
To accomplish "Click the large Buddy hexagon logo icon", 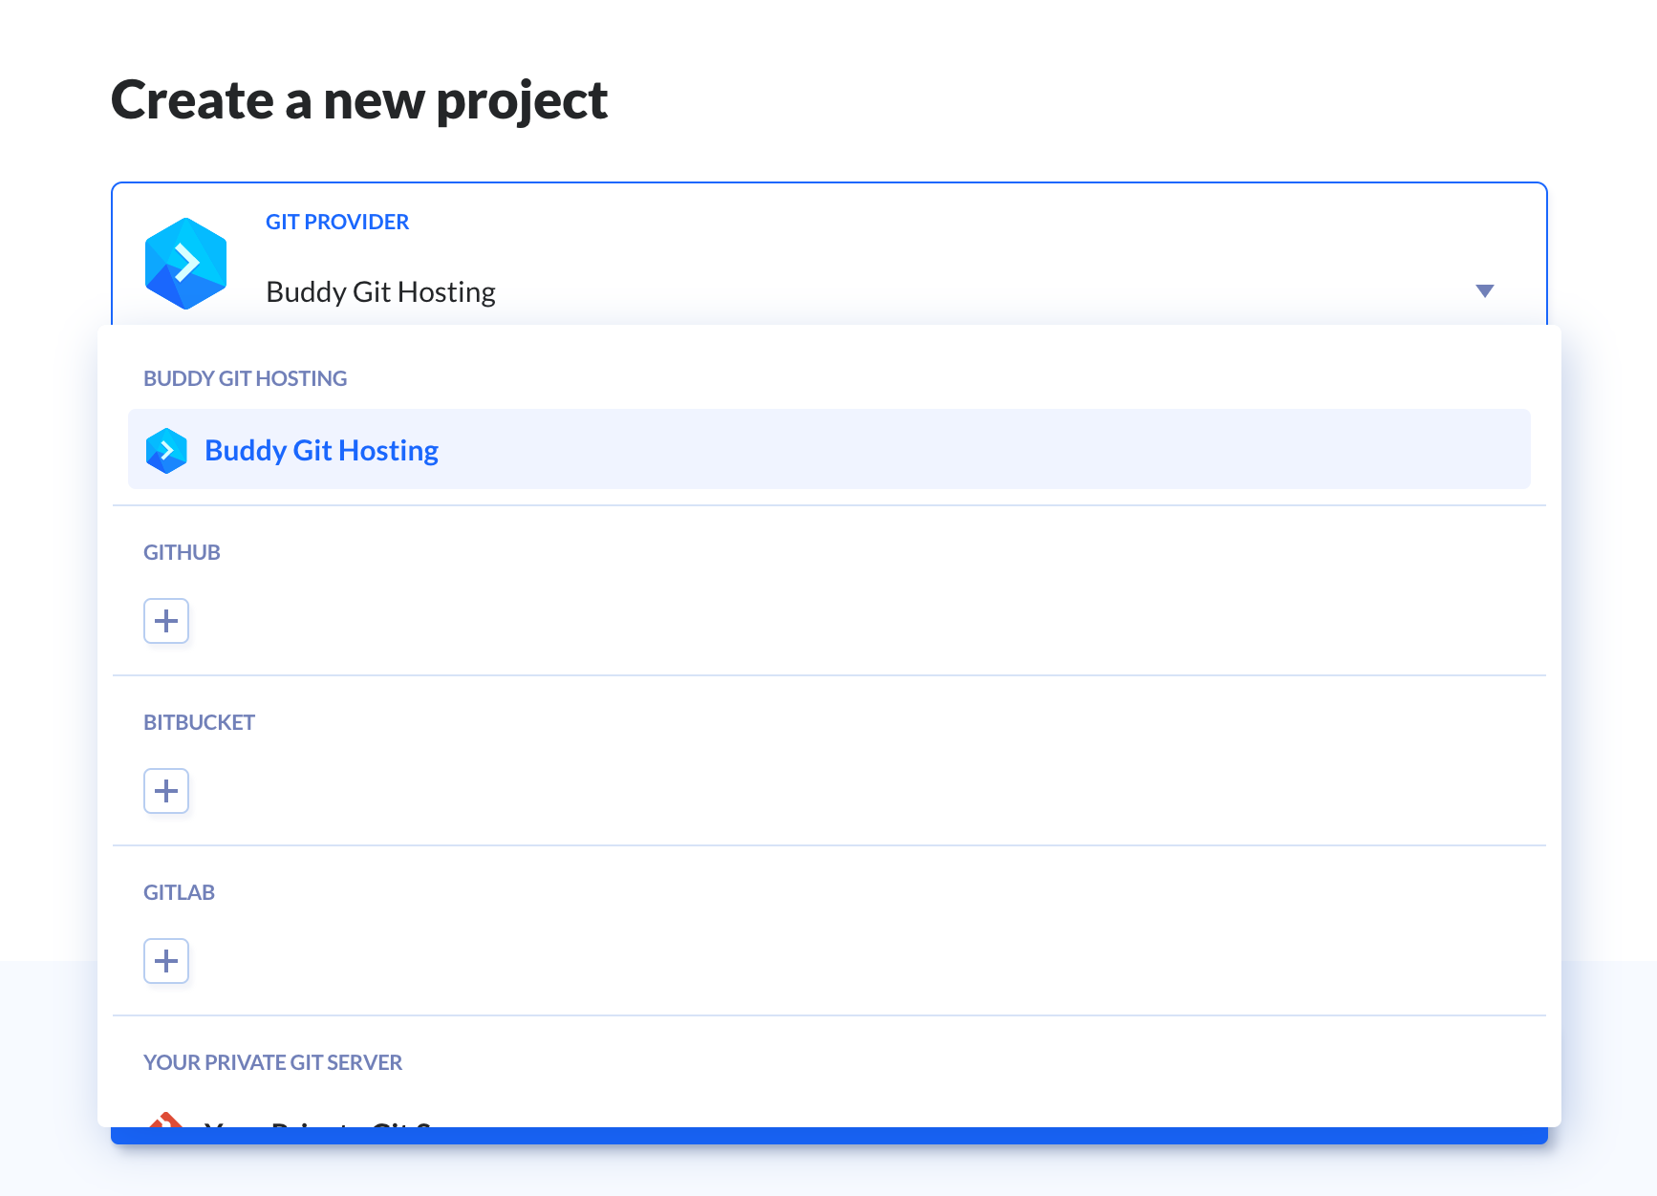I will pos(185,264).
